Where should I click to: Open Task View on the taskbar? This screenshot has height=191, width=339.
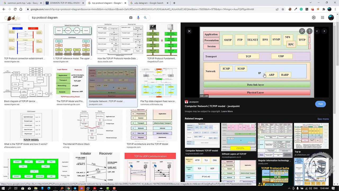[x=16, y=188]
